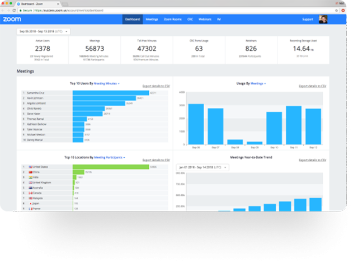
Task: Click the browser back arrow
Action: pyautogui.click(x=3, y=11)
